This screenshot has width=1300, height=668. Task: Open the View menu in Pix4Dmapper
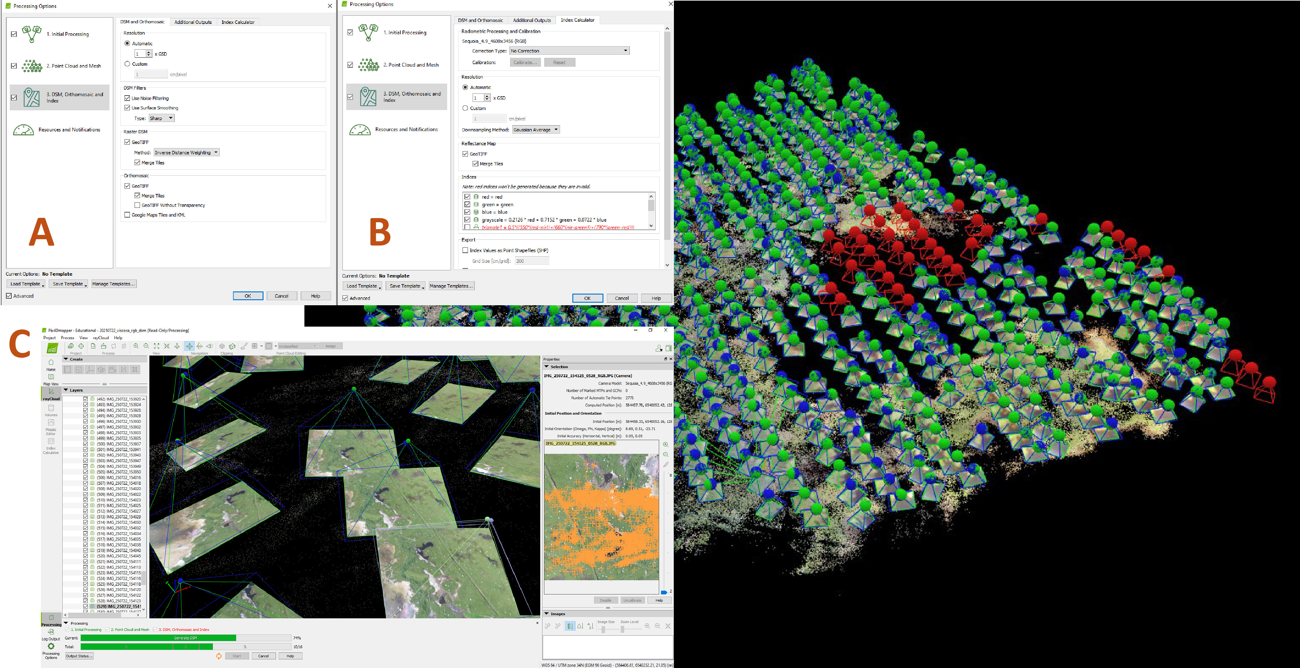pyautogui.click(x=84, y=338)
